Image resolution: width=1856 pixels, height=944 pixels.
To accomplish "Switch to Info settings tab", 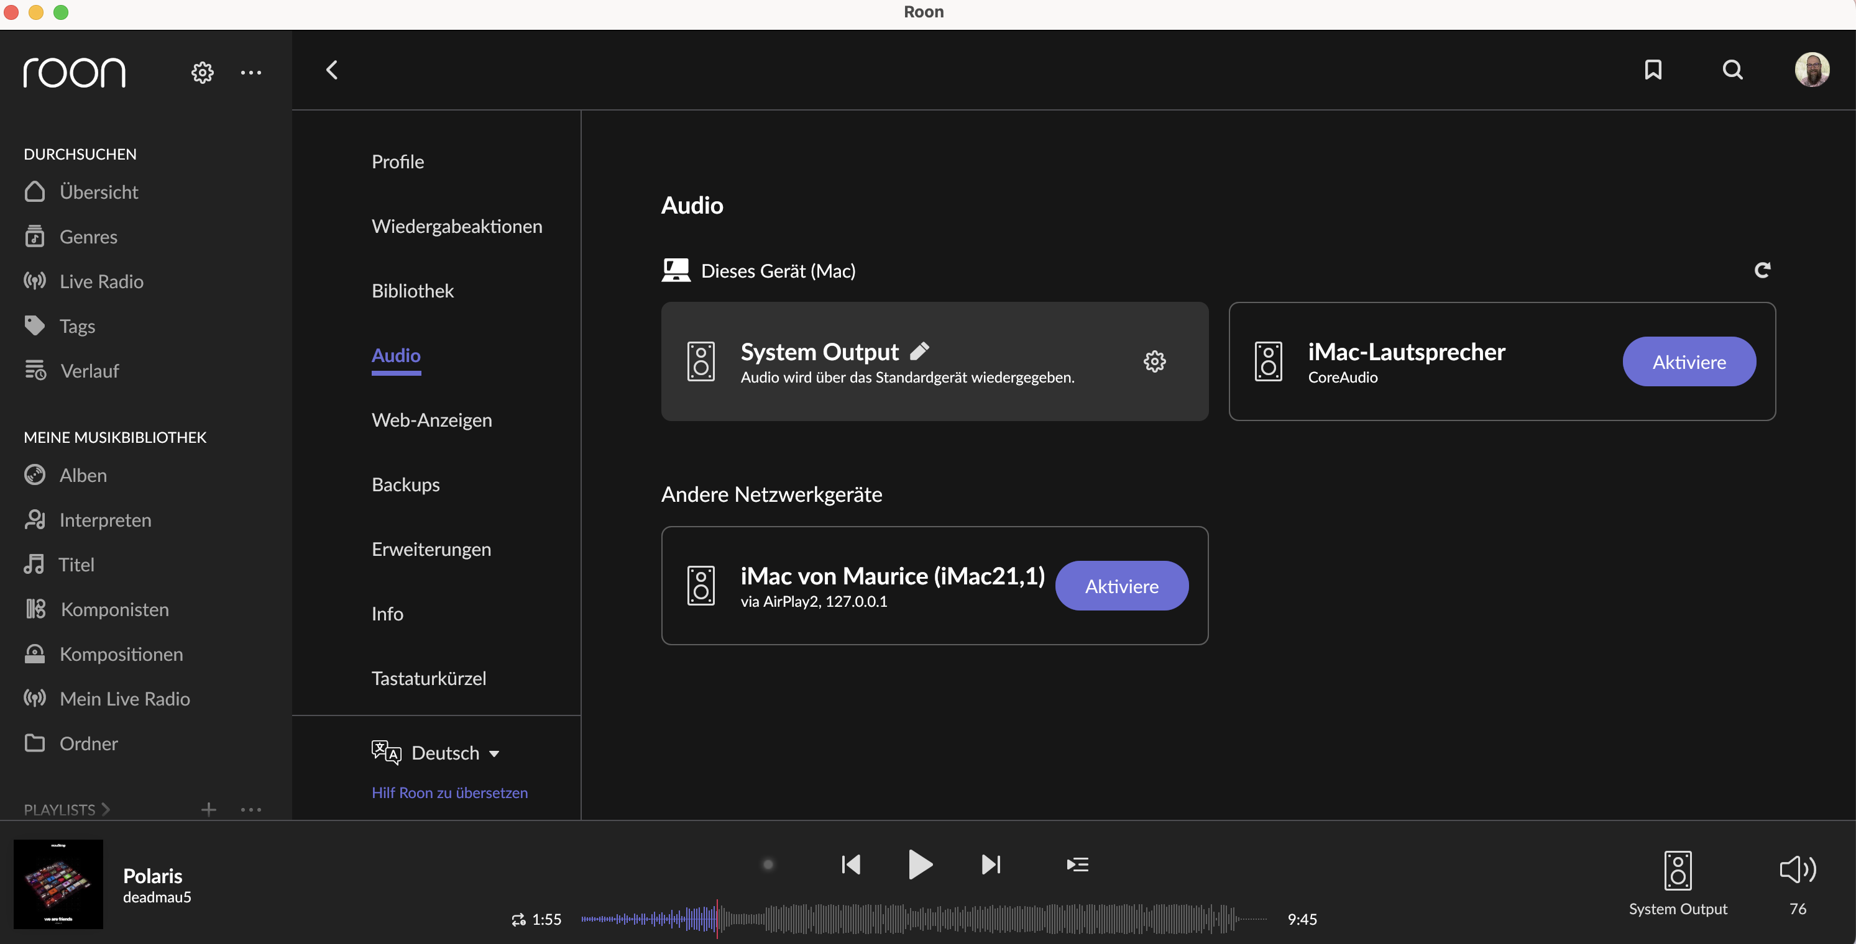I will pyautogui.click(x=387, y=614).
